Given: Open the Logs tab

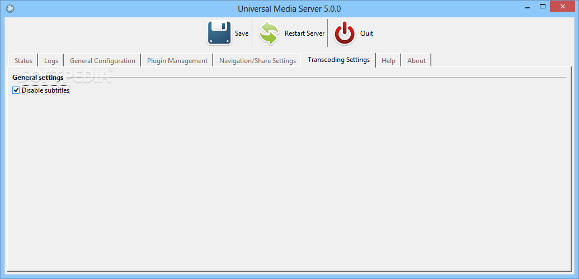Looking at the screenshot, I should coord(51,61).
